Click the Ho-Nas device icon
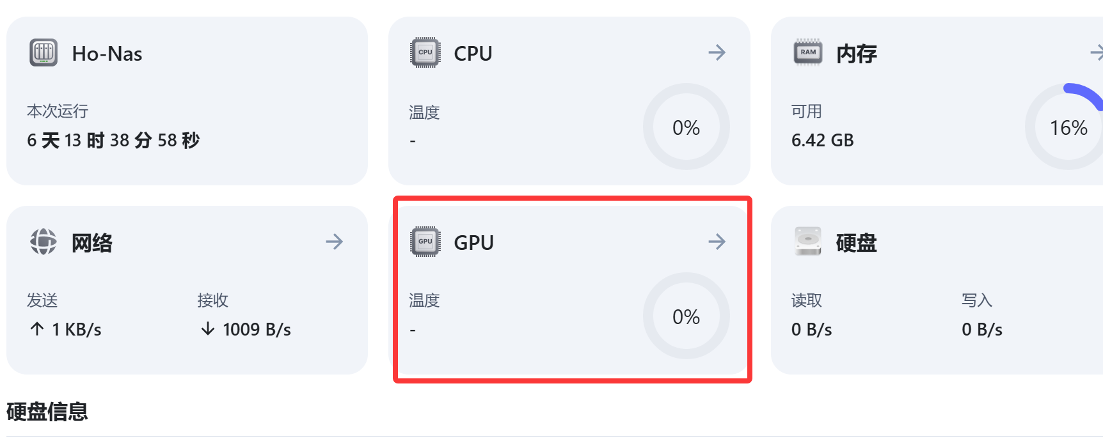1103x441 pixels. (44, 52)
